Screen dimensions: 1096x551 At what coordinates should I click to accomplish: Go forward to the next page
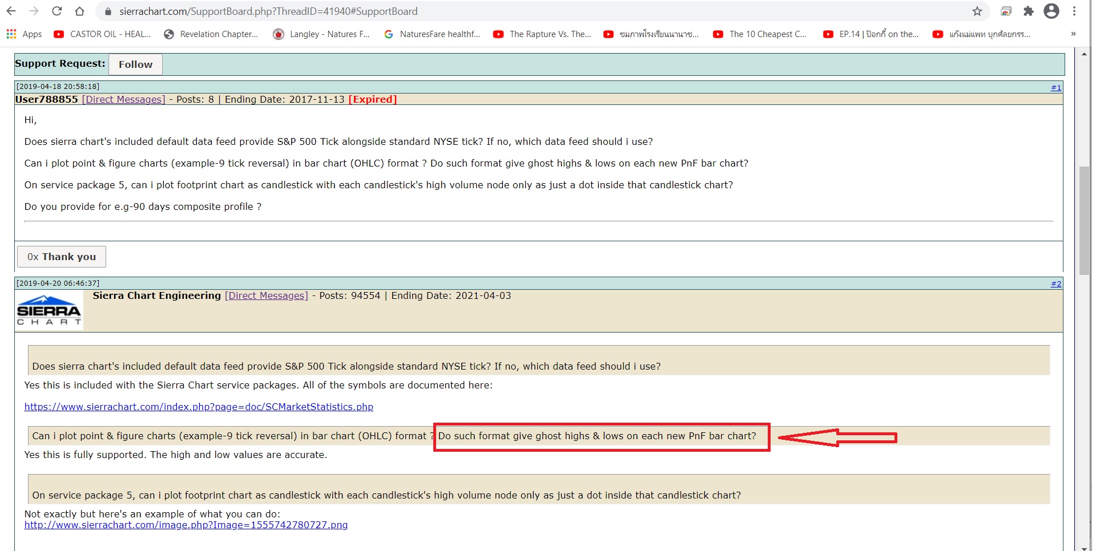[x=34, y=11]
